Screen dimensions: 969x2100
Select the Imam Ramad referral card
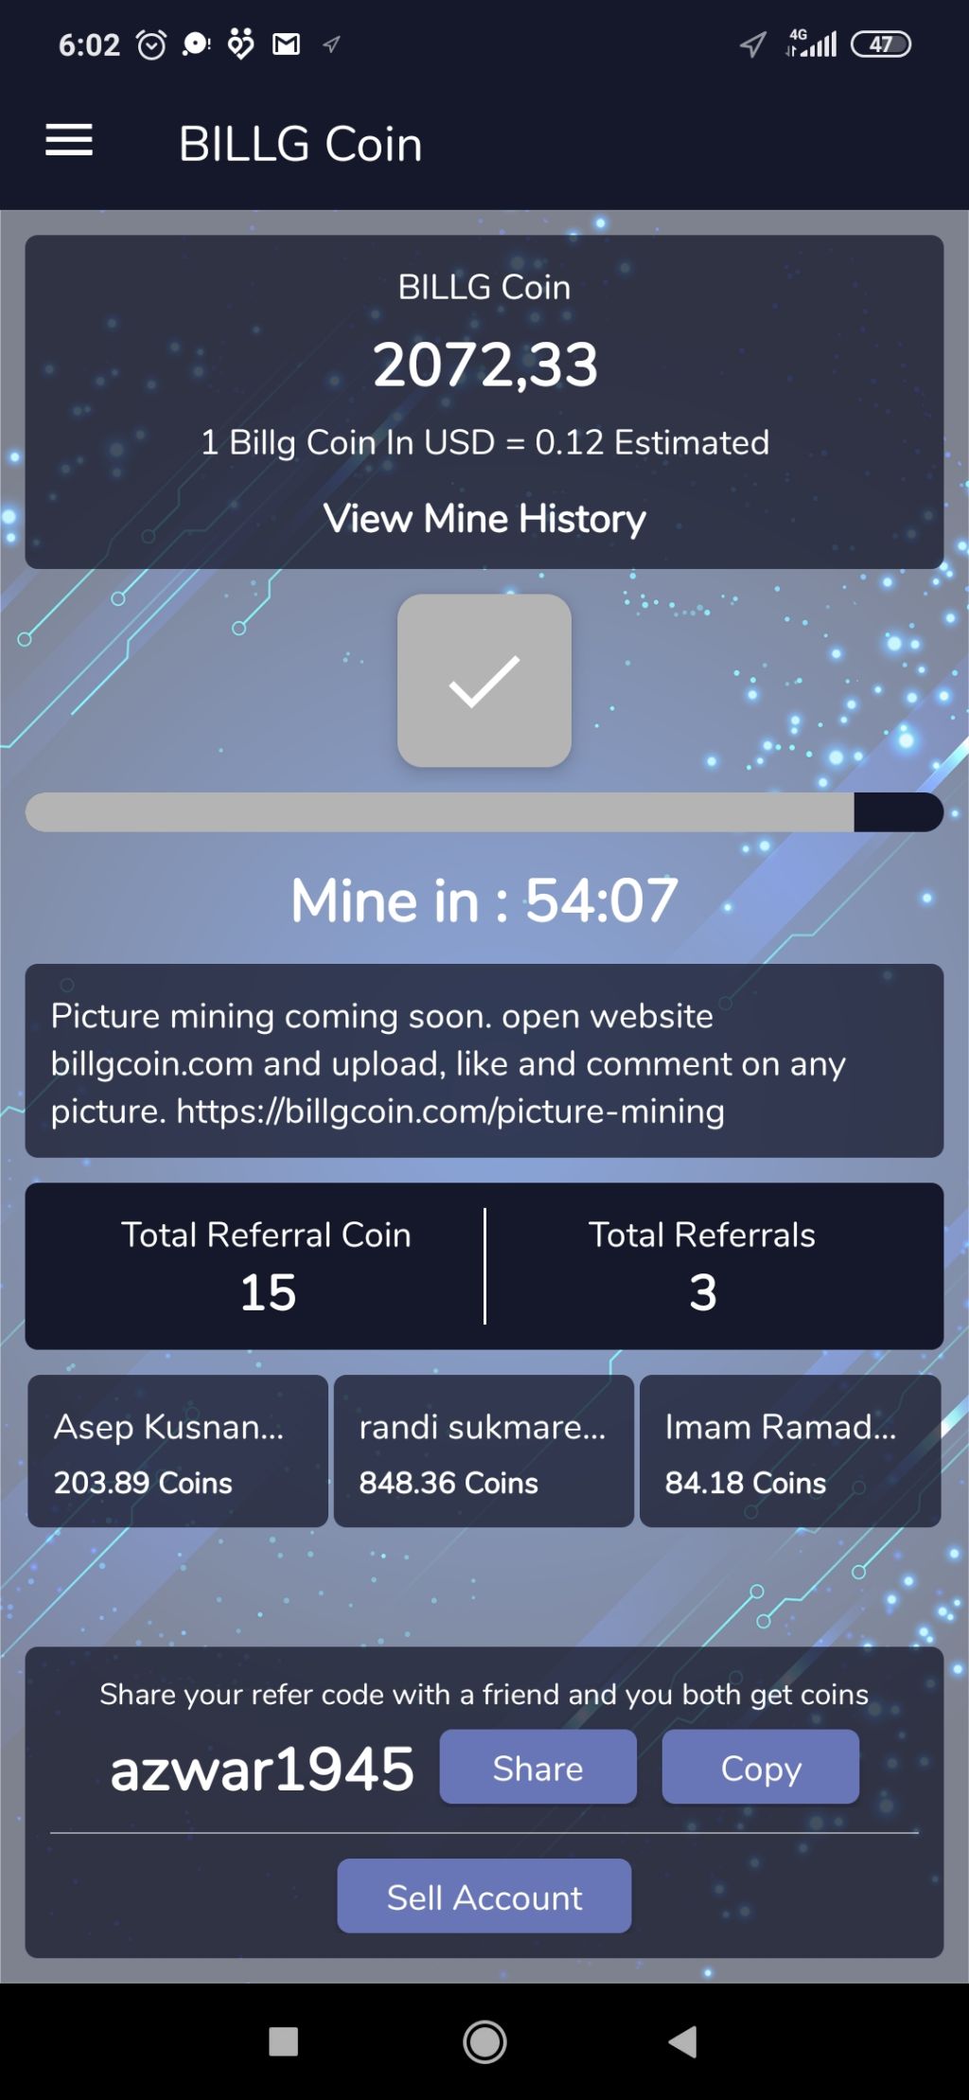(x=790, y=1451)
